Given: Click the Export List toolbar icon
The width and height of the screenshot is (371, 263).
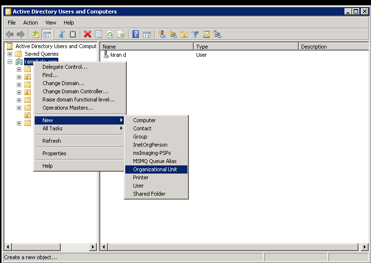Looking at the screenshot, I should coord(121,35).
